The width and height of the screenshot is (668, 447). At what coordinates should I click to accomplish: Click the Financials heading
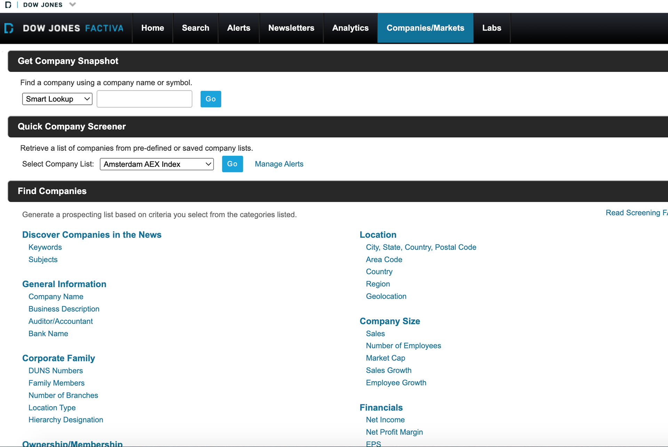tap(381, 407)
